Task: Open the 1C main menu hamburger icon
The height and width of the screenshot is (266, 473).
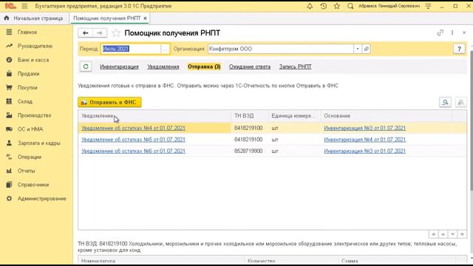Action: 24,6
